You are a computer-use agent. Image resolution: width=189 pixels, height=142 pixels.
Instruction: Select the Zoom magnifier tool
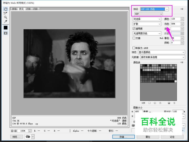coord(5,17)
